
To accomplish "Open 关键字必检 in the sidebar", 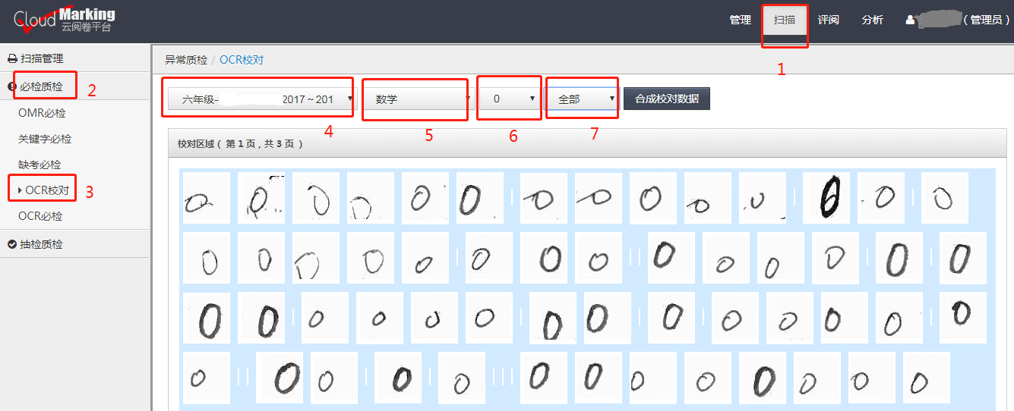I will pyautogui.click(x=45, y=139).
